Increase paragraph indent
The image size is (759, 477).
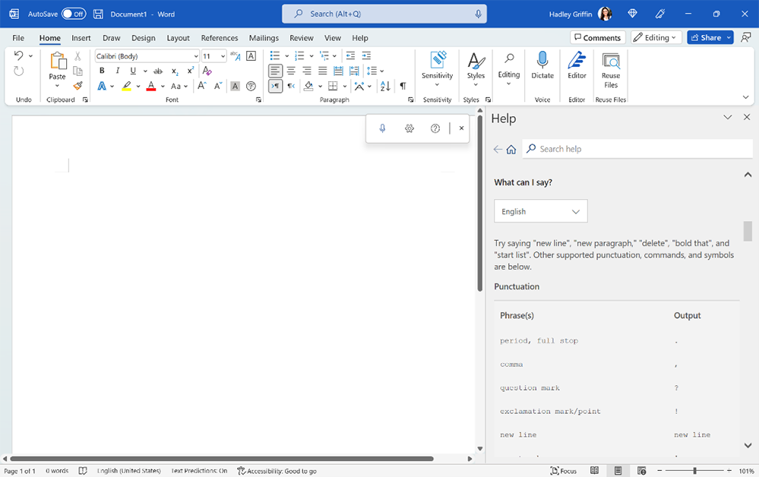[x=366, y=55]
